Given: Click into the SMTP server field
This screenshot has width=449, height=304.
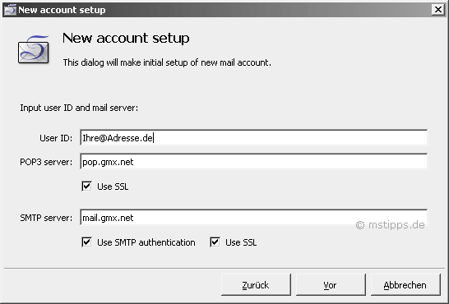Looking at the screenshot, I should pyautogui.click(x=254, y=218).
